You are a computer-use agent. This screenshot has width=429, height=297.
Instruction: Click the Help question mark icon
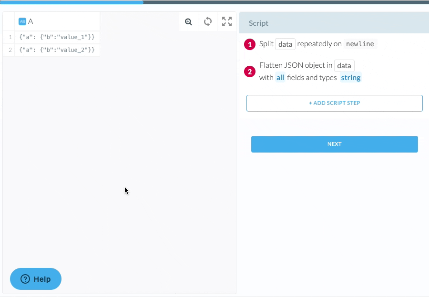pos(25,279)
